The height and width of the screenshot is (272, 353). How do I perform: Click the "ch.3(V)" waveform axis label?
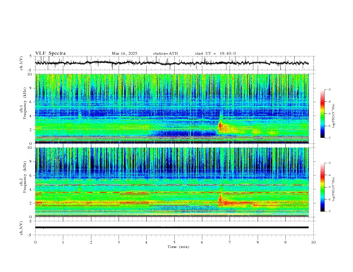click(x=21, y=228)
